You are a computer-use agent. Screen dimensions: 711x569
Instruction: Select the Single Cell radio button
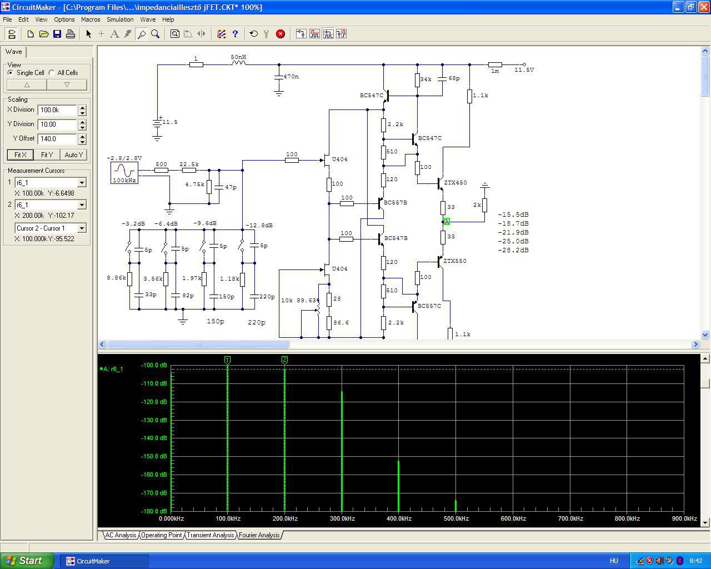point(11,73)
